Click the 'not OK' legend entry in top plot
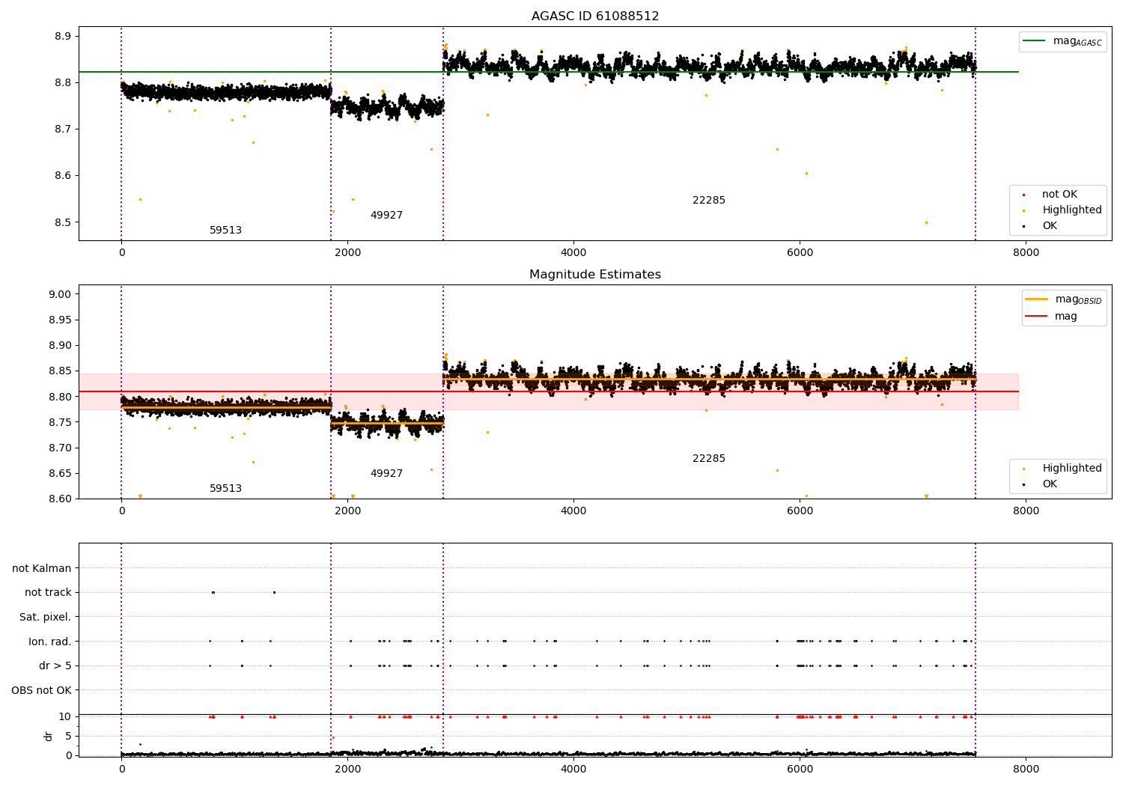This screenshot has width=1123, height=786. click(1059, 195)
